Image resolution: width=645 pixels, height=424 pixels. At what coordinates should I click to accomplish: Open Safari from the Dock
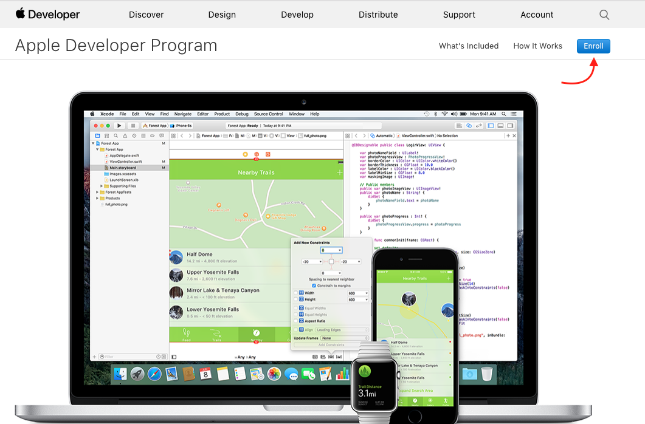point(154,374)
